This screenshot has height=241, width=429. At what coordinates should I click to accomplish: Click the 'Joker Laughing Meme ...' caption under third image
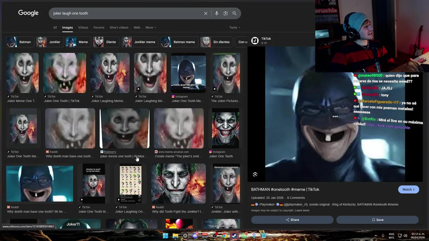(109, 101)
